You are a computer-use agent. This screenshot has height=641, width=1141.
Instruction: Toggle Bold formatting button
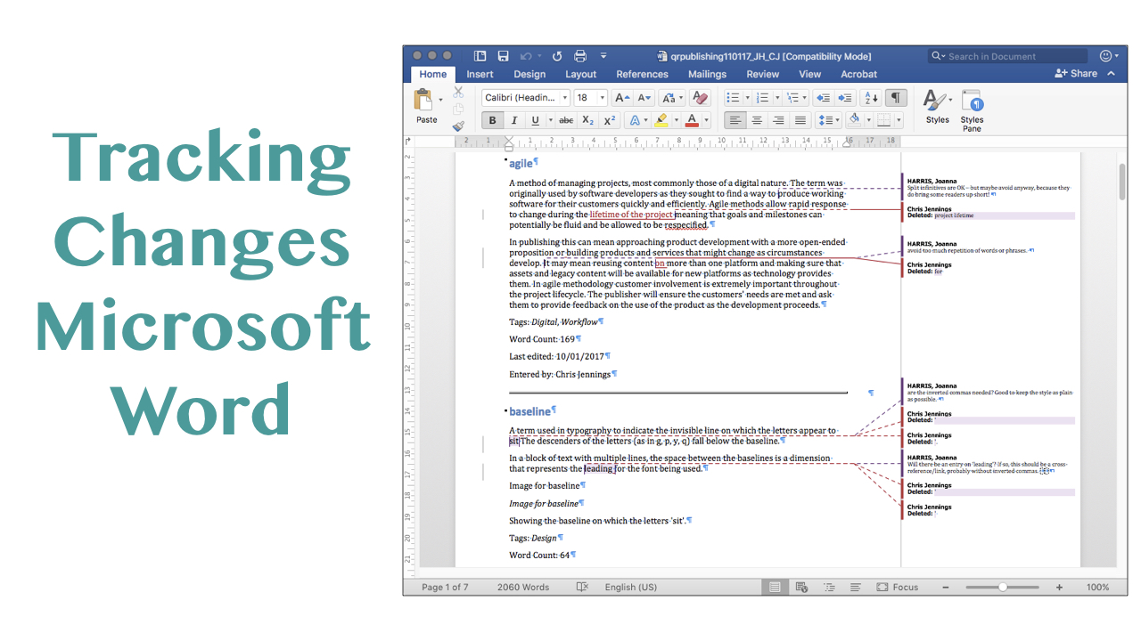coord(492,120)
